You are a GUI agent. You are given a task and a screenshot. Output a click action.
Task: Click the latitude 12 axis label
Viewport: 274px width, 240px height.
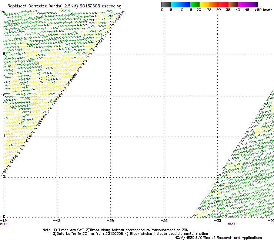pyautogui.click(x=3, y=176)
